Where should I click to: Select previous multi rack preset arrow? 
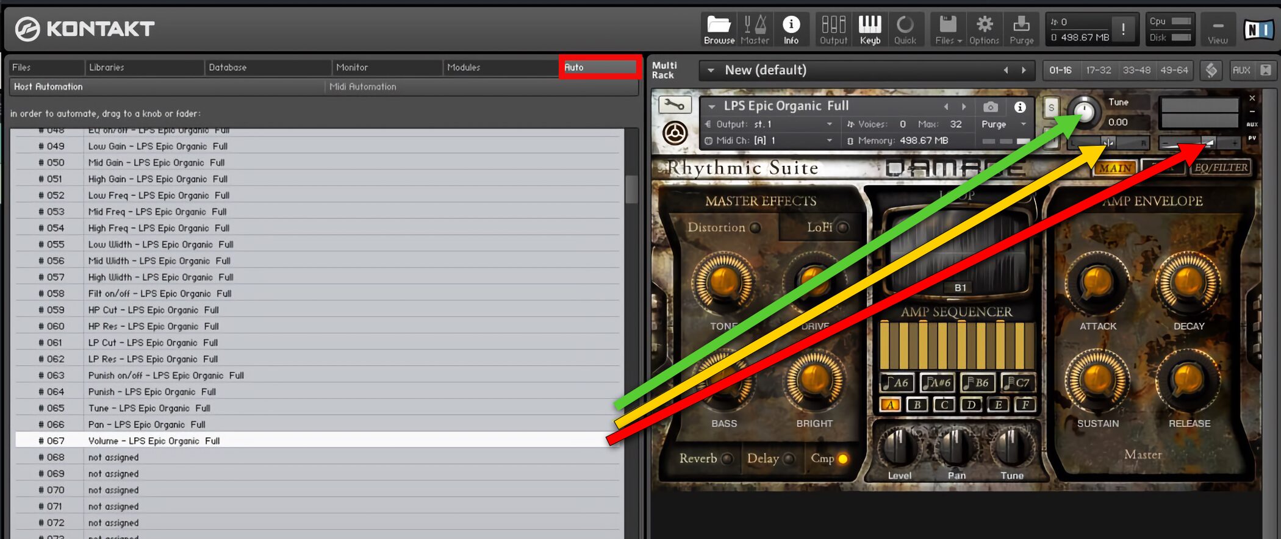coord(1006,70)
